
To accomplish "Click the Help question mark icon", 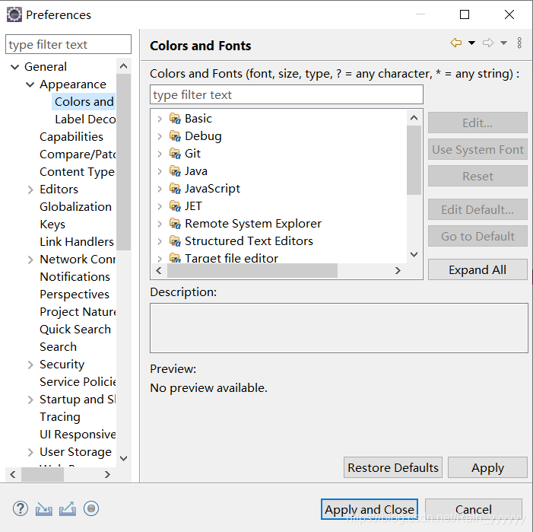I will point(21,508).
